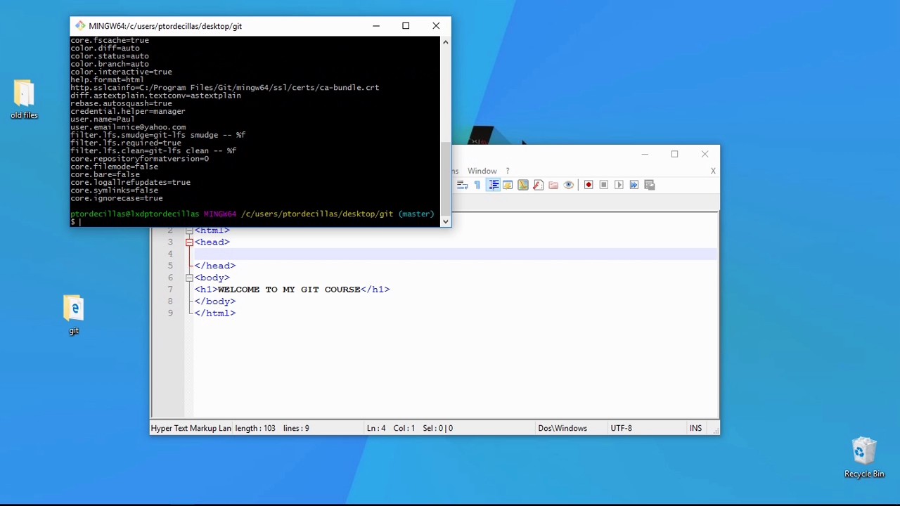The width and height of the screenshot is (900, 506).
Task: Click line number 7 in the margin
Action: click(x=170, y=290)
